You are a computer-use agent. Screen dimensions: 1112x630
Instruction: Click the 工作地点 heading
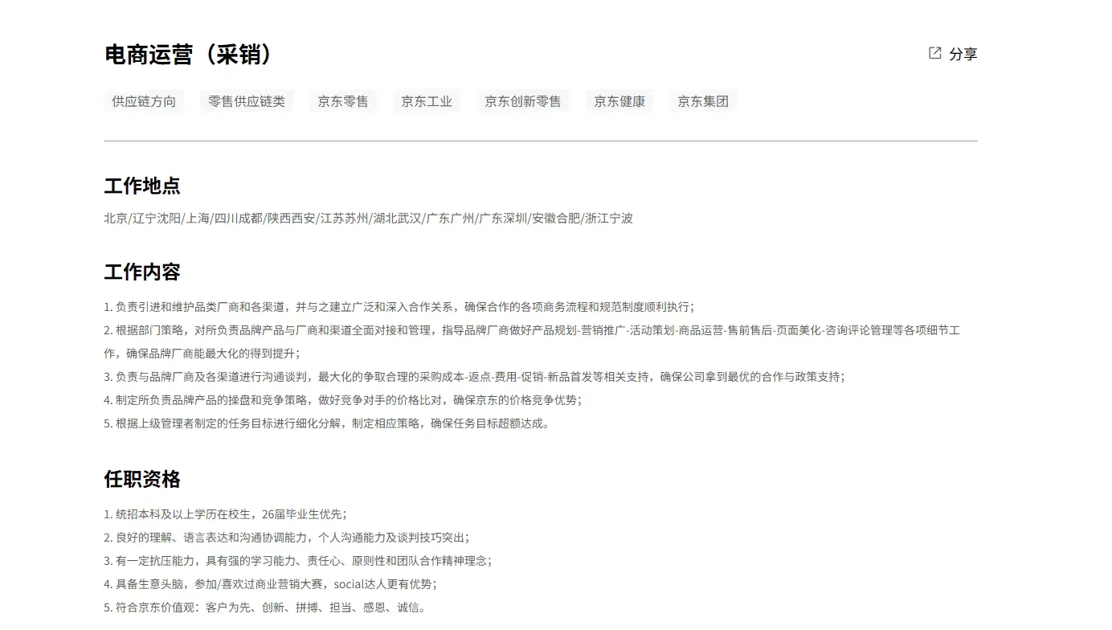(x=142, y=186)
